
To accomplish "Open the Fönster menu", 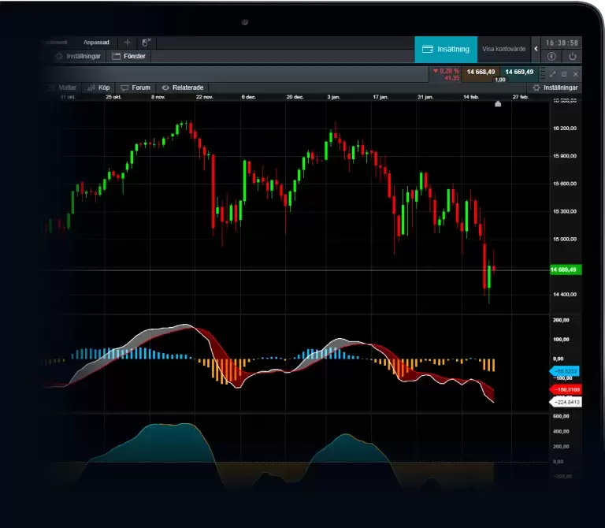I will pyautogui.click(x=129, y=57).
